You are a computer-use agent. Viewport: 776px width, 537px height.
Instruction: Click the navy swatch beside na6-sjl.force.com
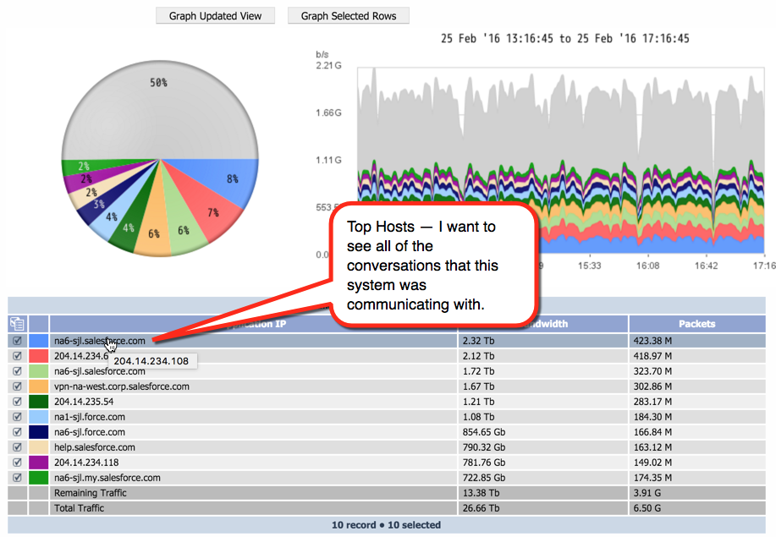(x=39, y=432)
